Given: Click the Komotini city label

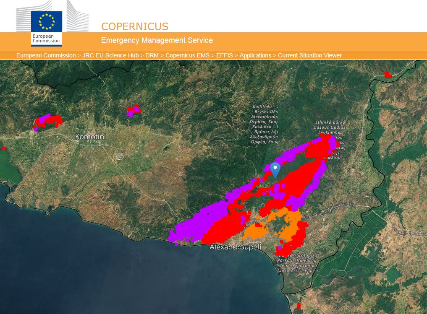Looking at the screenshot, I should click(x=90, y=137).
